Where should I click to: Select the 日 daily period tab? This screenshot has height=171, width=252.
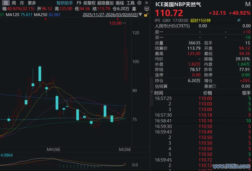tap(5, 3)
